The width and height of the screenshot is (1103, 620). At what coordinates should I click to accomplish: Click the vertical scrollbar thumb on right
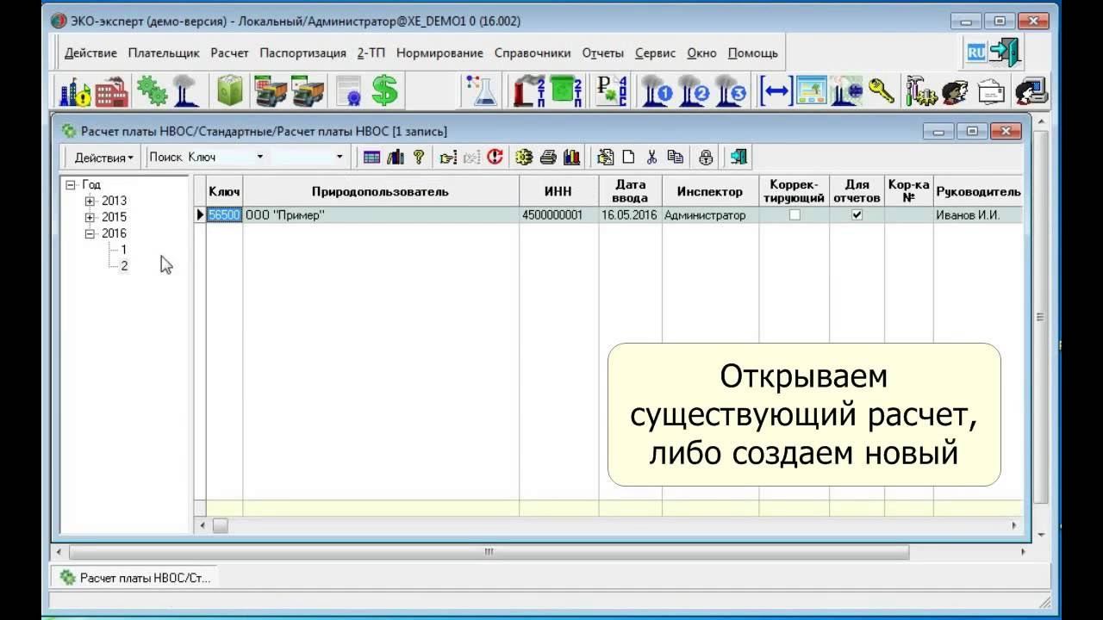point(1040,317)
